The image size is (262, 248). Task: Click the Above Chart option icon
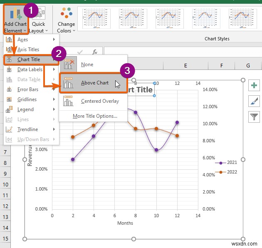tap(68, 83)
